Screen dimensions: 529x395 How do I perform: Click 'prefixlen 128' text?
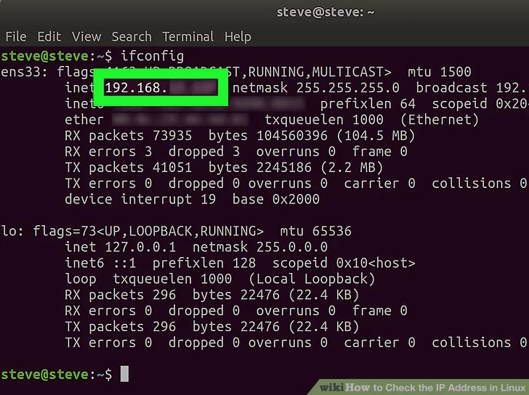[204, 264]
